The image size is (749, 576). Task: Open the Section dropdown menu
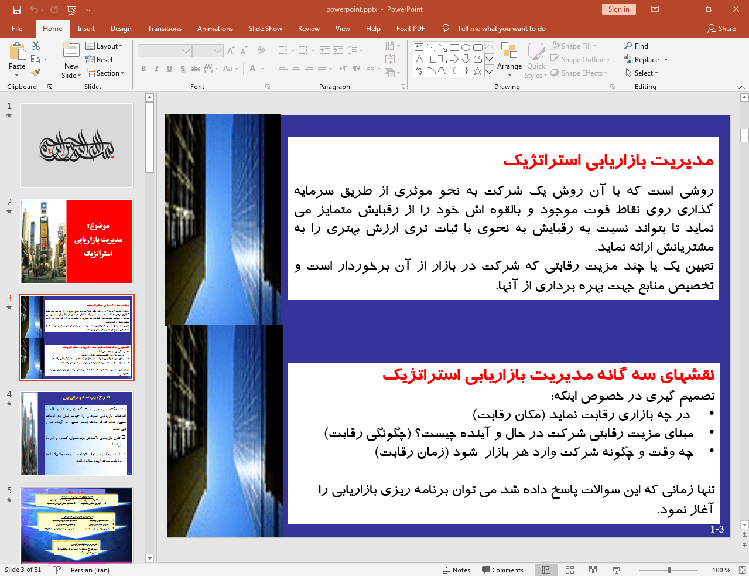click(105, 73)
